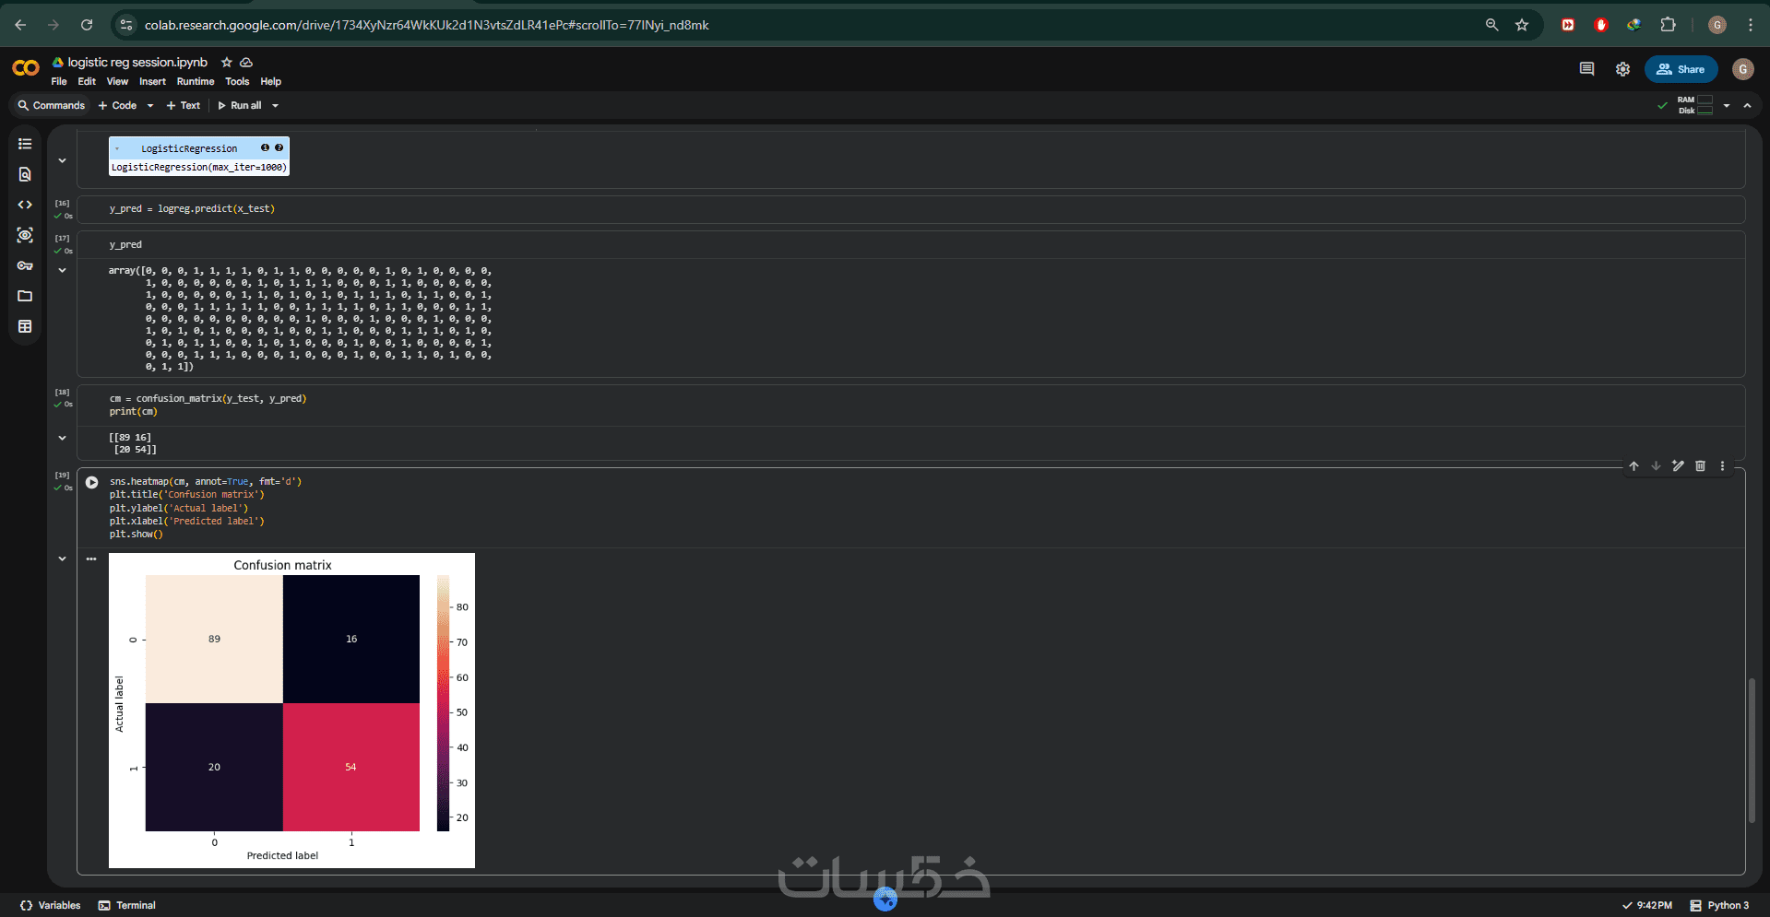1770x917 pixels.
Task: Open the Run all dropdown arrow
Action: pos(275,106)
